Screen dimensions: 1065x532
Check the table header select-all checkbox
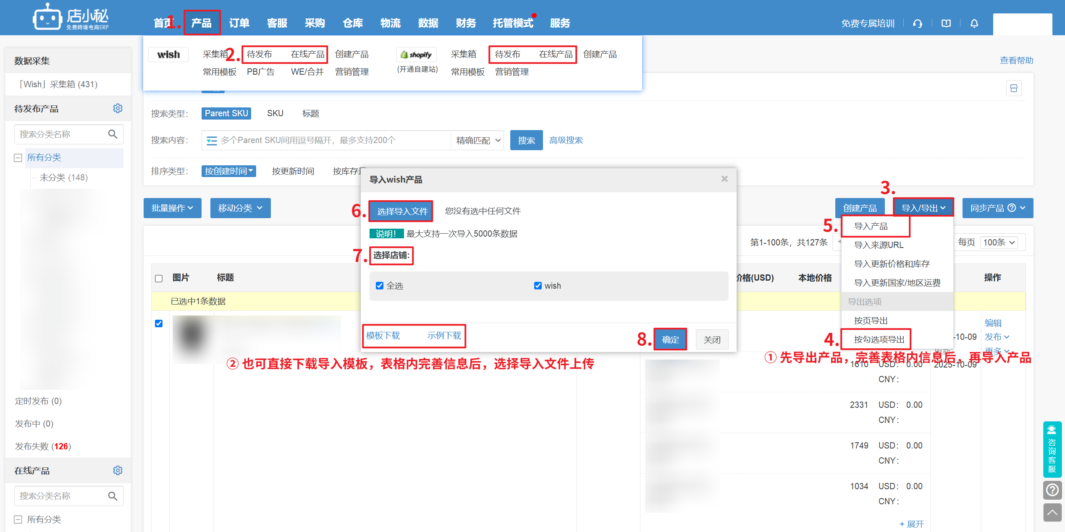(159, 278)
